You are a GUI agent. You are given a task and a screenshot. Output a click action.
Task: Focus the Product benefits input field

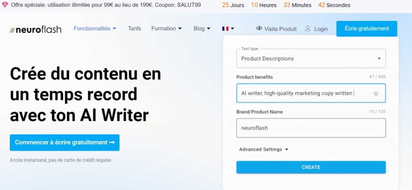point(311,93)
